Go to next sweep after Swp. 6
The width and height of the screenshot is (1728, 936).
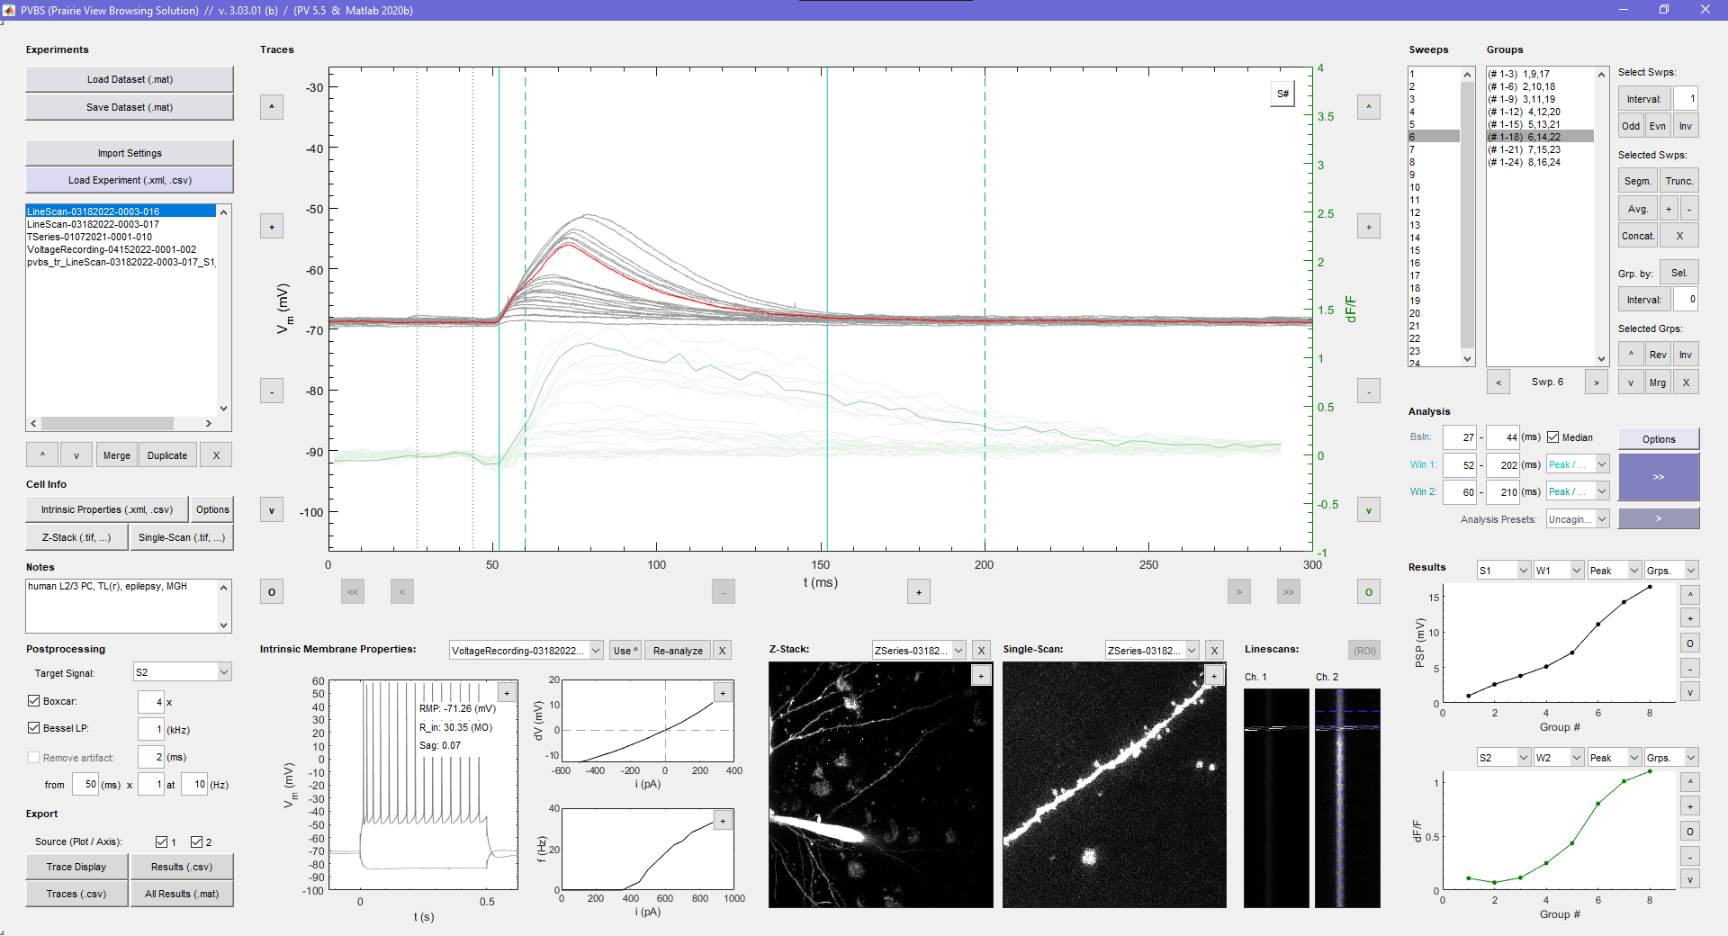[1597, 382]
